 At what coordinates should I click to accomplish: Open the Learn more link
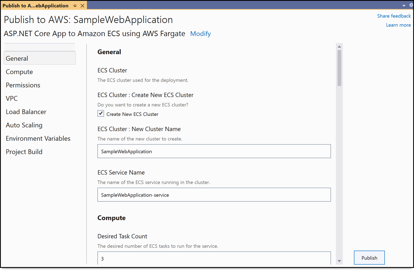coord(398,25)
